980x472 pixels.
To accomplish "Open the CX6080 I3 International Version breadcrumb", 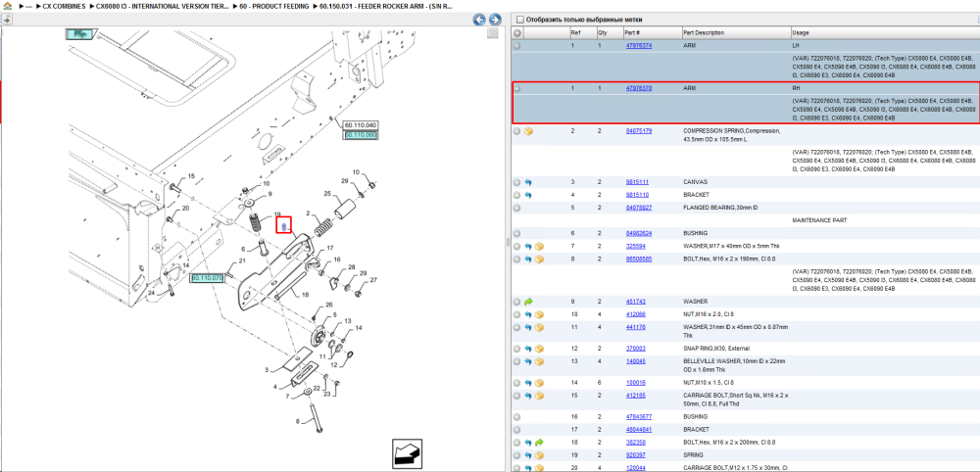I will (163, 6).
